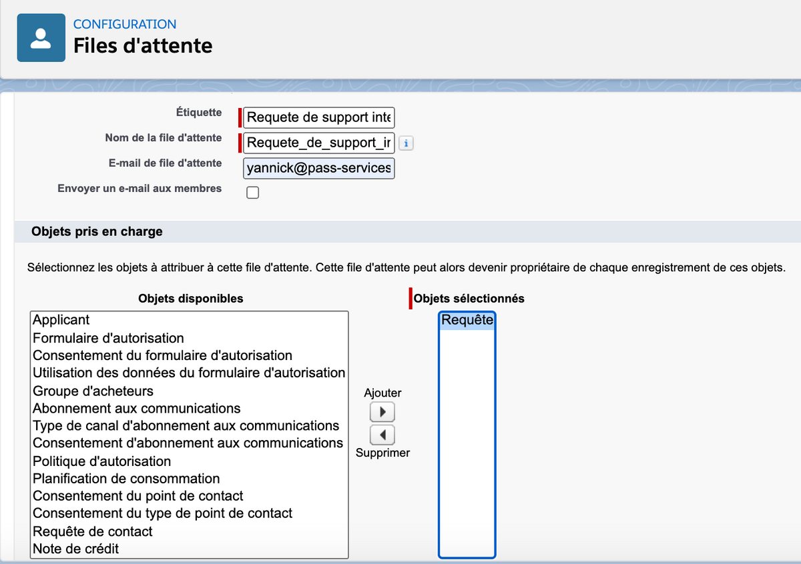Select Formulaire d'autorisation in the list
This screenshot has width=801, height=564.
(190, 338)
